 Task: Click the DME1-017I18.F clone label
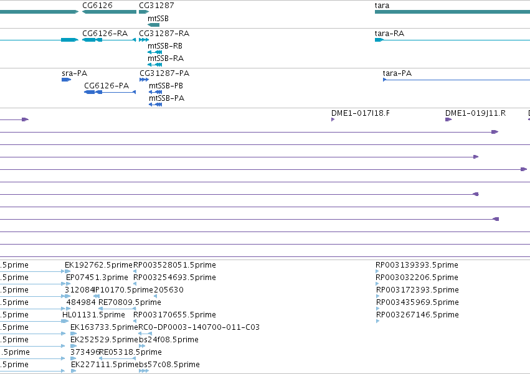point(361,113)
